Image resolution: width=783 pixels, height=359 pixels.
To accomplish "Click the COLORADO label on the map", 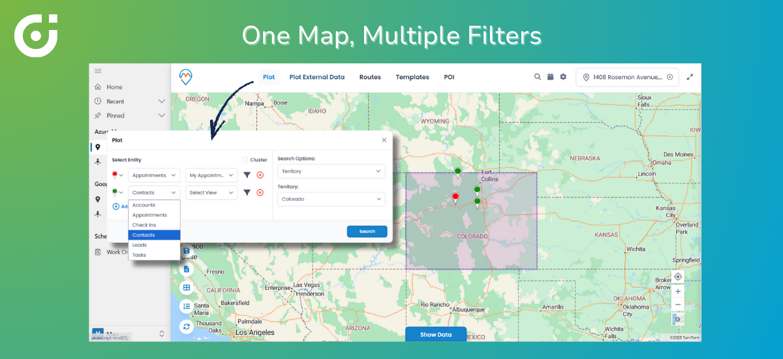I will pos(472,236).
